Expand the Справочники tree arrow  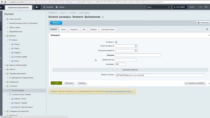point(5,82)
